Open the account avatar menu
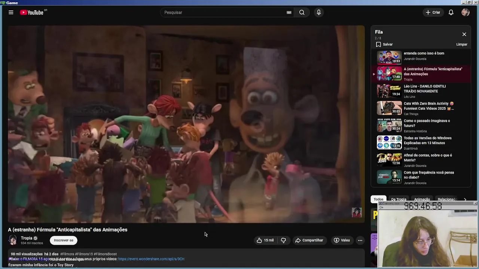 click(x=466, y=12)
